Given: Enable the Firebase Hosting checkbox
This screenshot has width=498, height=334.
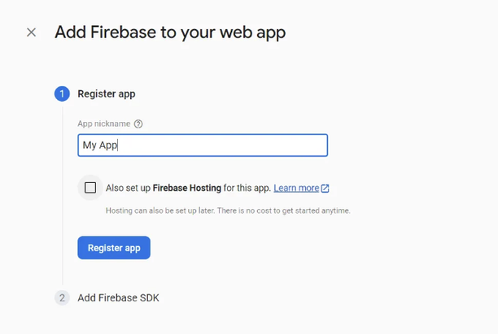Looking at the screenshot, I should click(x=90, y=188).
